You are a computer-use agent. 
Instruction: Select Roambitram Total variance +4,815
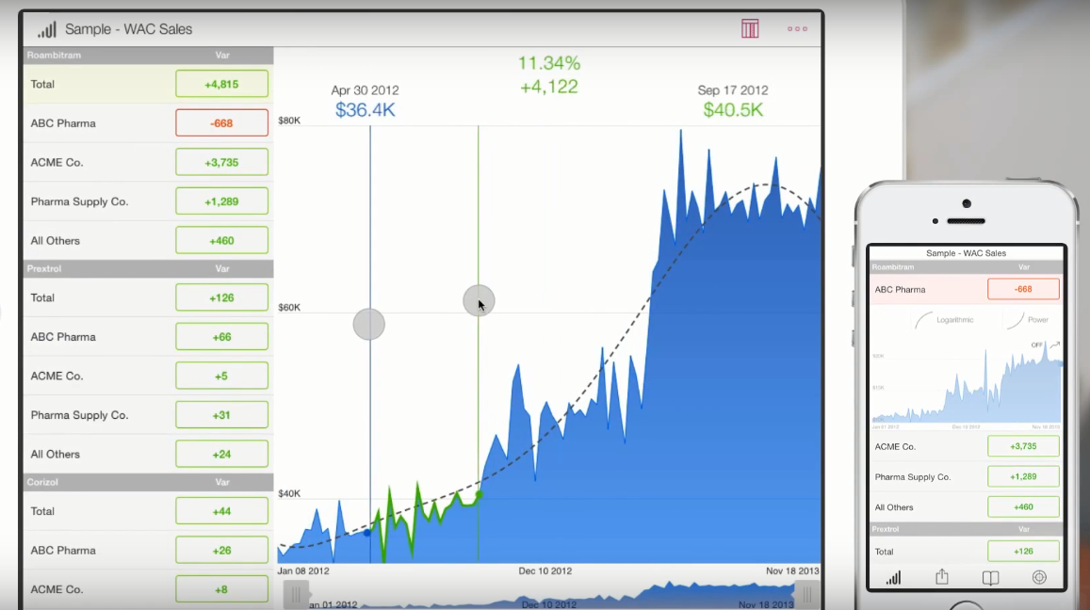(x=221, y=84)
